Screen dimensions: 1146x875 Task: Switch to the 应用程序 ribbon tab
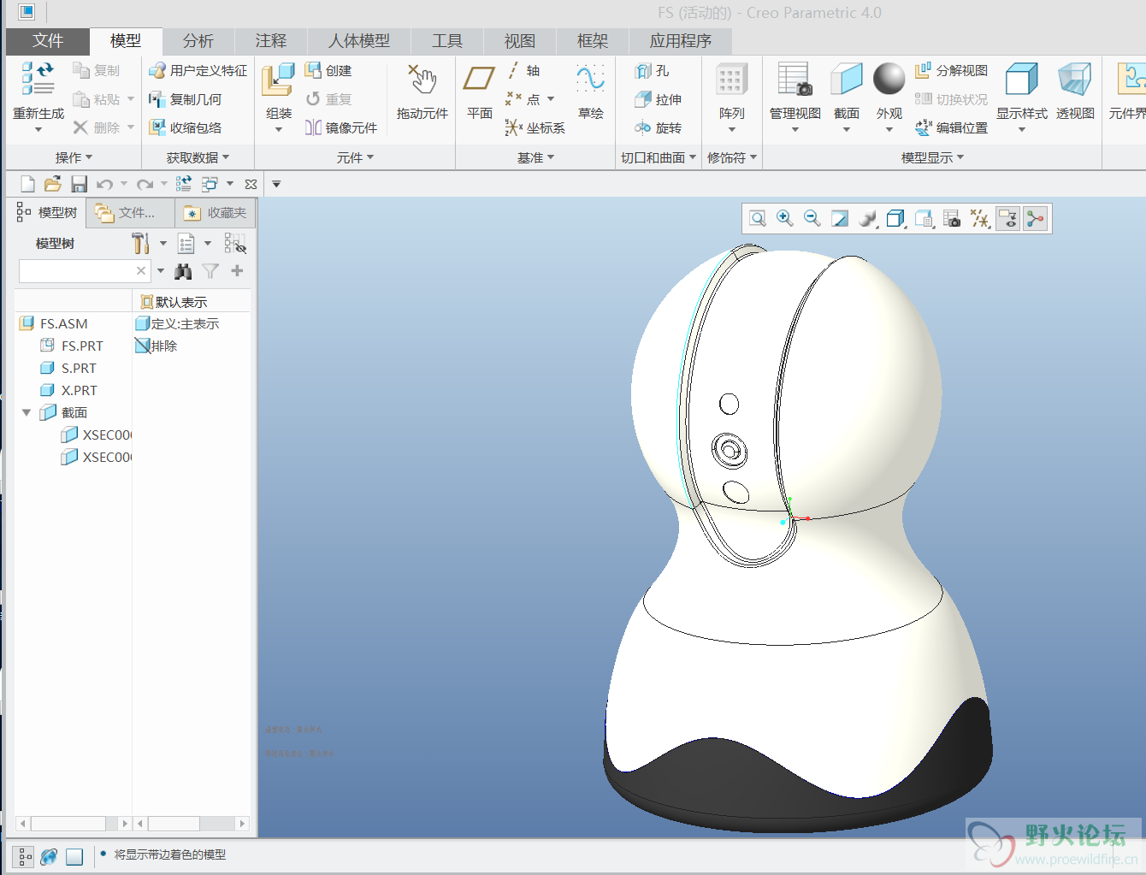coord(680,40)
